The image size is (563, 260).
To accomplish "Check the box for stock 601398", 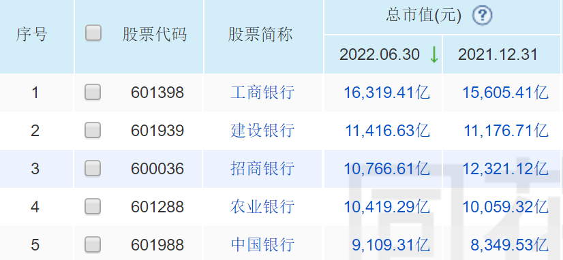I will click(x=93, y=92).
